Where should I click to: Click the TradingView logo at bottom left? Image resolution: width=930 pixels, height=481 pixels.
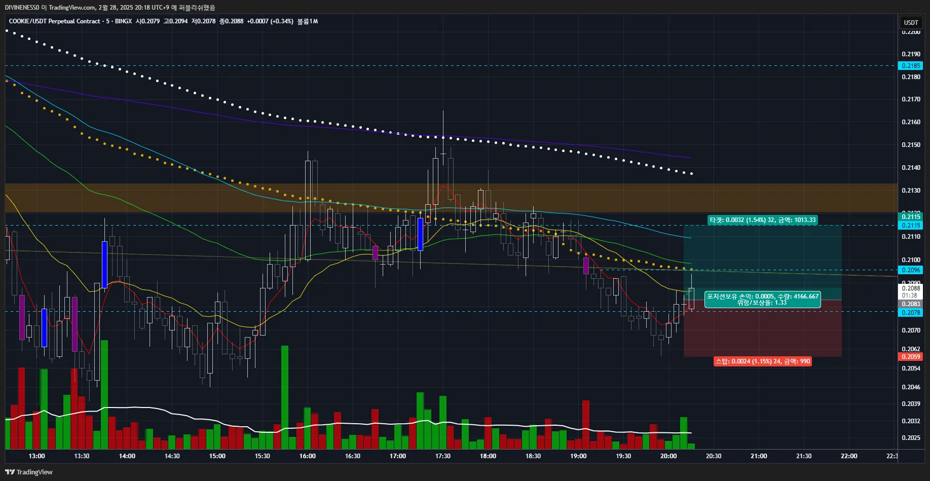[29, 472]
